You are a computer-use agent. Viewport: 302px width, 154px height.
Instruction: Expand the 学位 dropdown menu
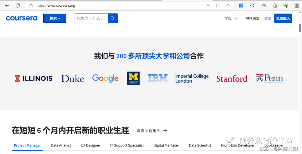(231, 18)
